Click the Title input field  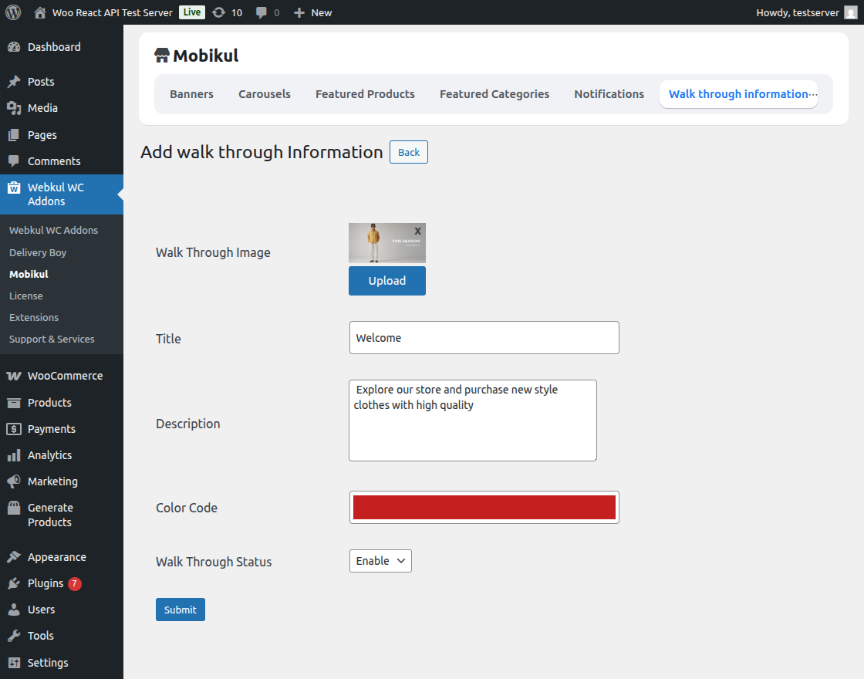tap(484, 338)
